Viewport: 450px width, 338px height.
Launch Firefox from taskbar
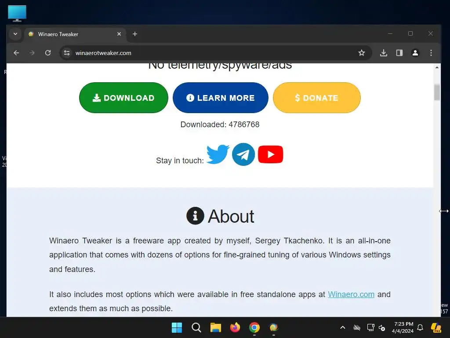pos(235,327)
